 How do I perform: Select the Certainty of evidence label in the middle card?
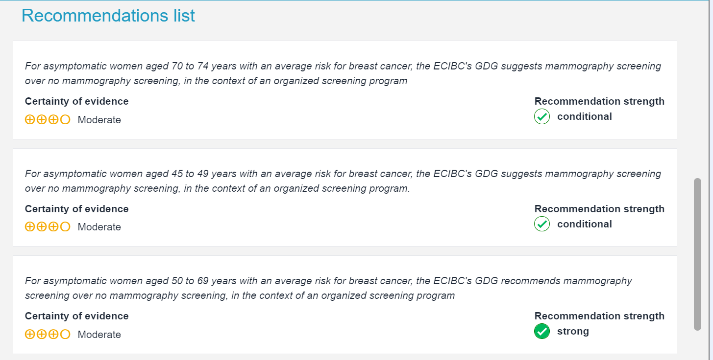[x=76, y=209]
